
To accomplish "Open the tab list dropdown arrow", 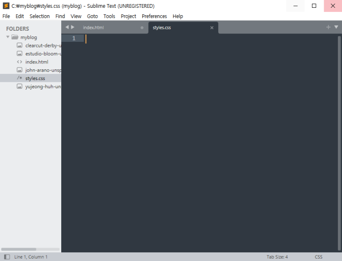I will point(336,27).
